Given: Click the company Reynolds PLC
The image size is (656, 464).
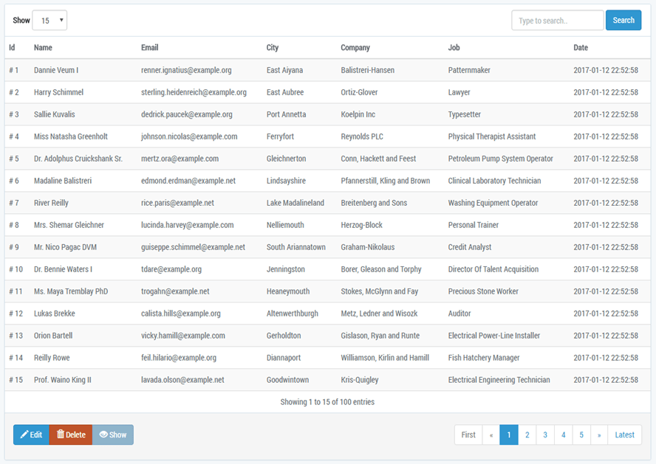Looking at the screenshot, I should [362, 136].
